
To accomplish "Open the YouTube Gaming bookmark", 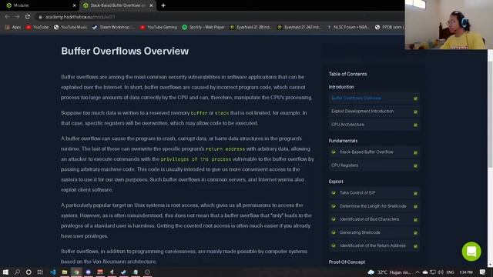I will (159, 28).
